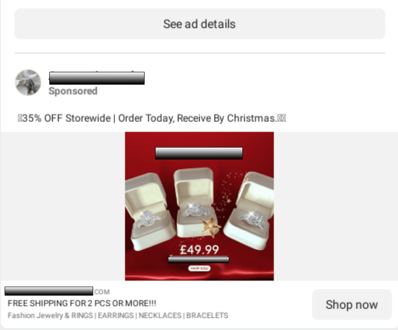398x330 pixels.
Task: Click the 35% OFF Storewide caption text
Action: [x=152, y=118]
